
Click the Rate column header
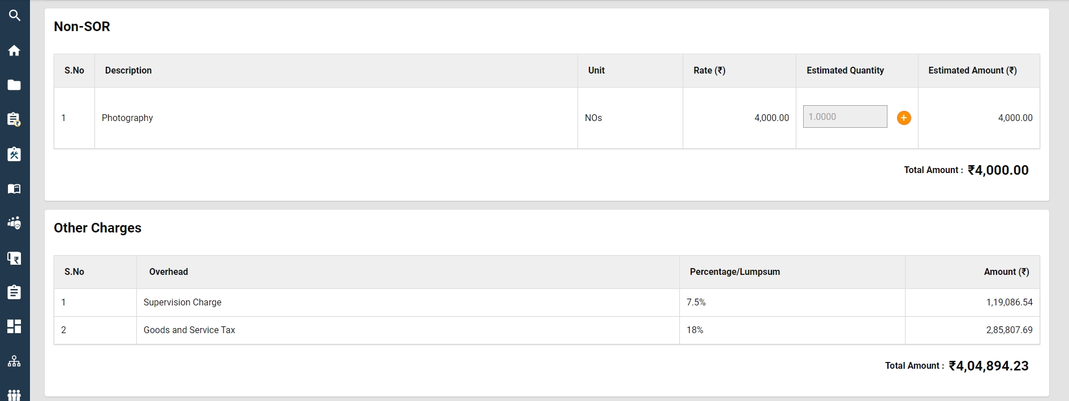pos(709,71)
